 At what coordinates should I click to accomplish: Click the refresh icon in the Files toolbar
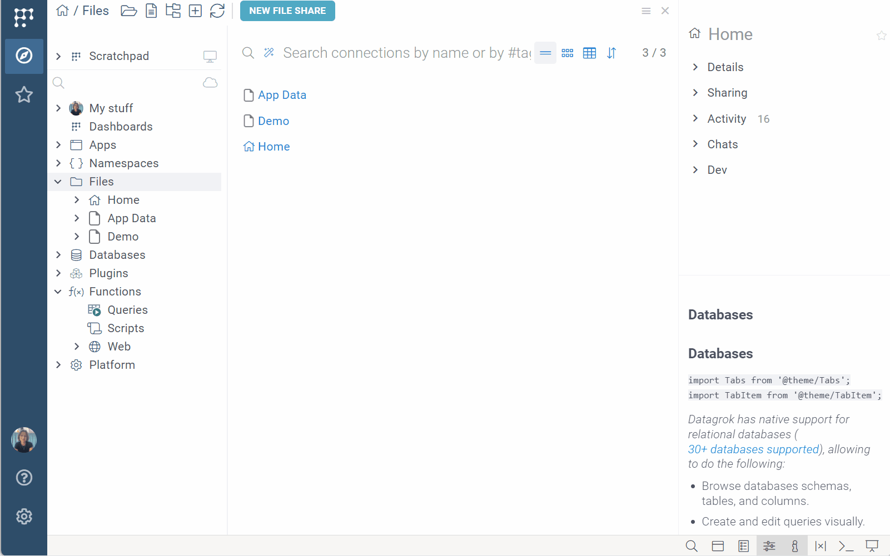click(217, 11)
